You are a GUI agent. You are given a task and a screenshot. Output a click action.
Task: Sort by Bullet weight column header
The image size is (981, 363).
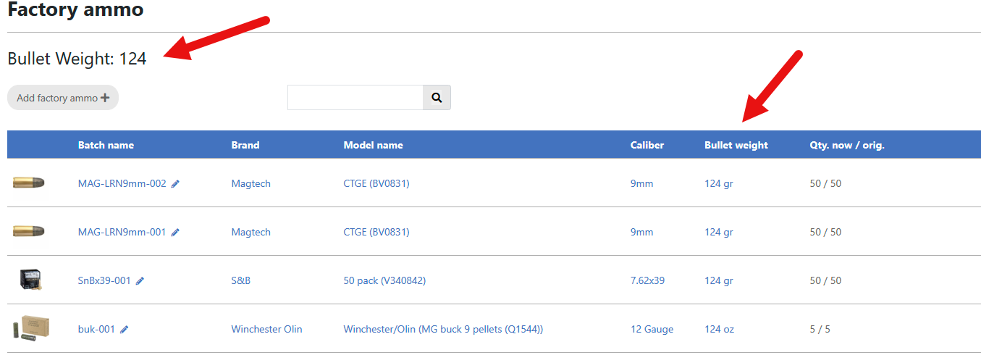(x=736, y=145)
